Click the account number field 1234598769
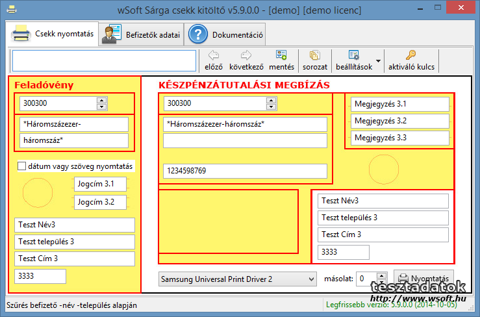 pos(245,171)
